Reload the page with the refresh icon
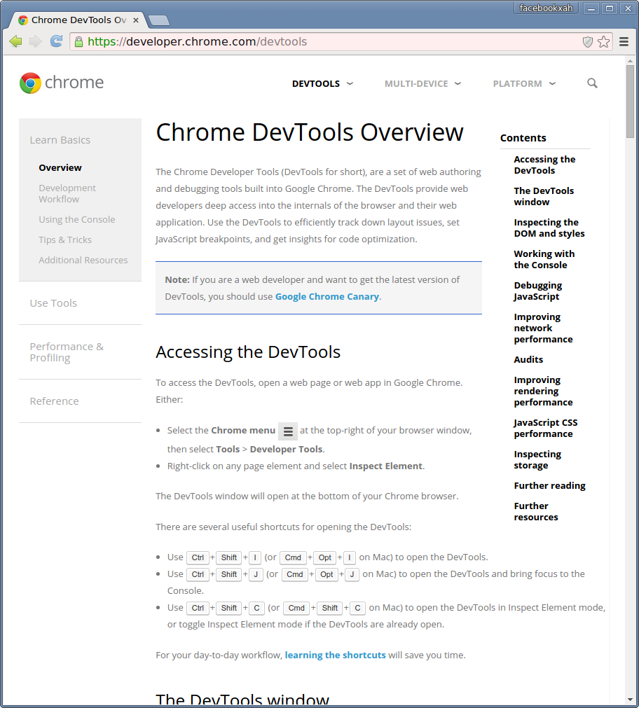 [56, 41]
